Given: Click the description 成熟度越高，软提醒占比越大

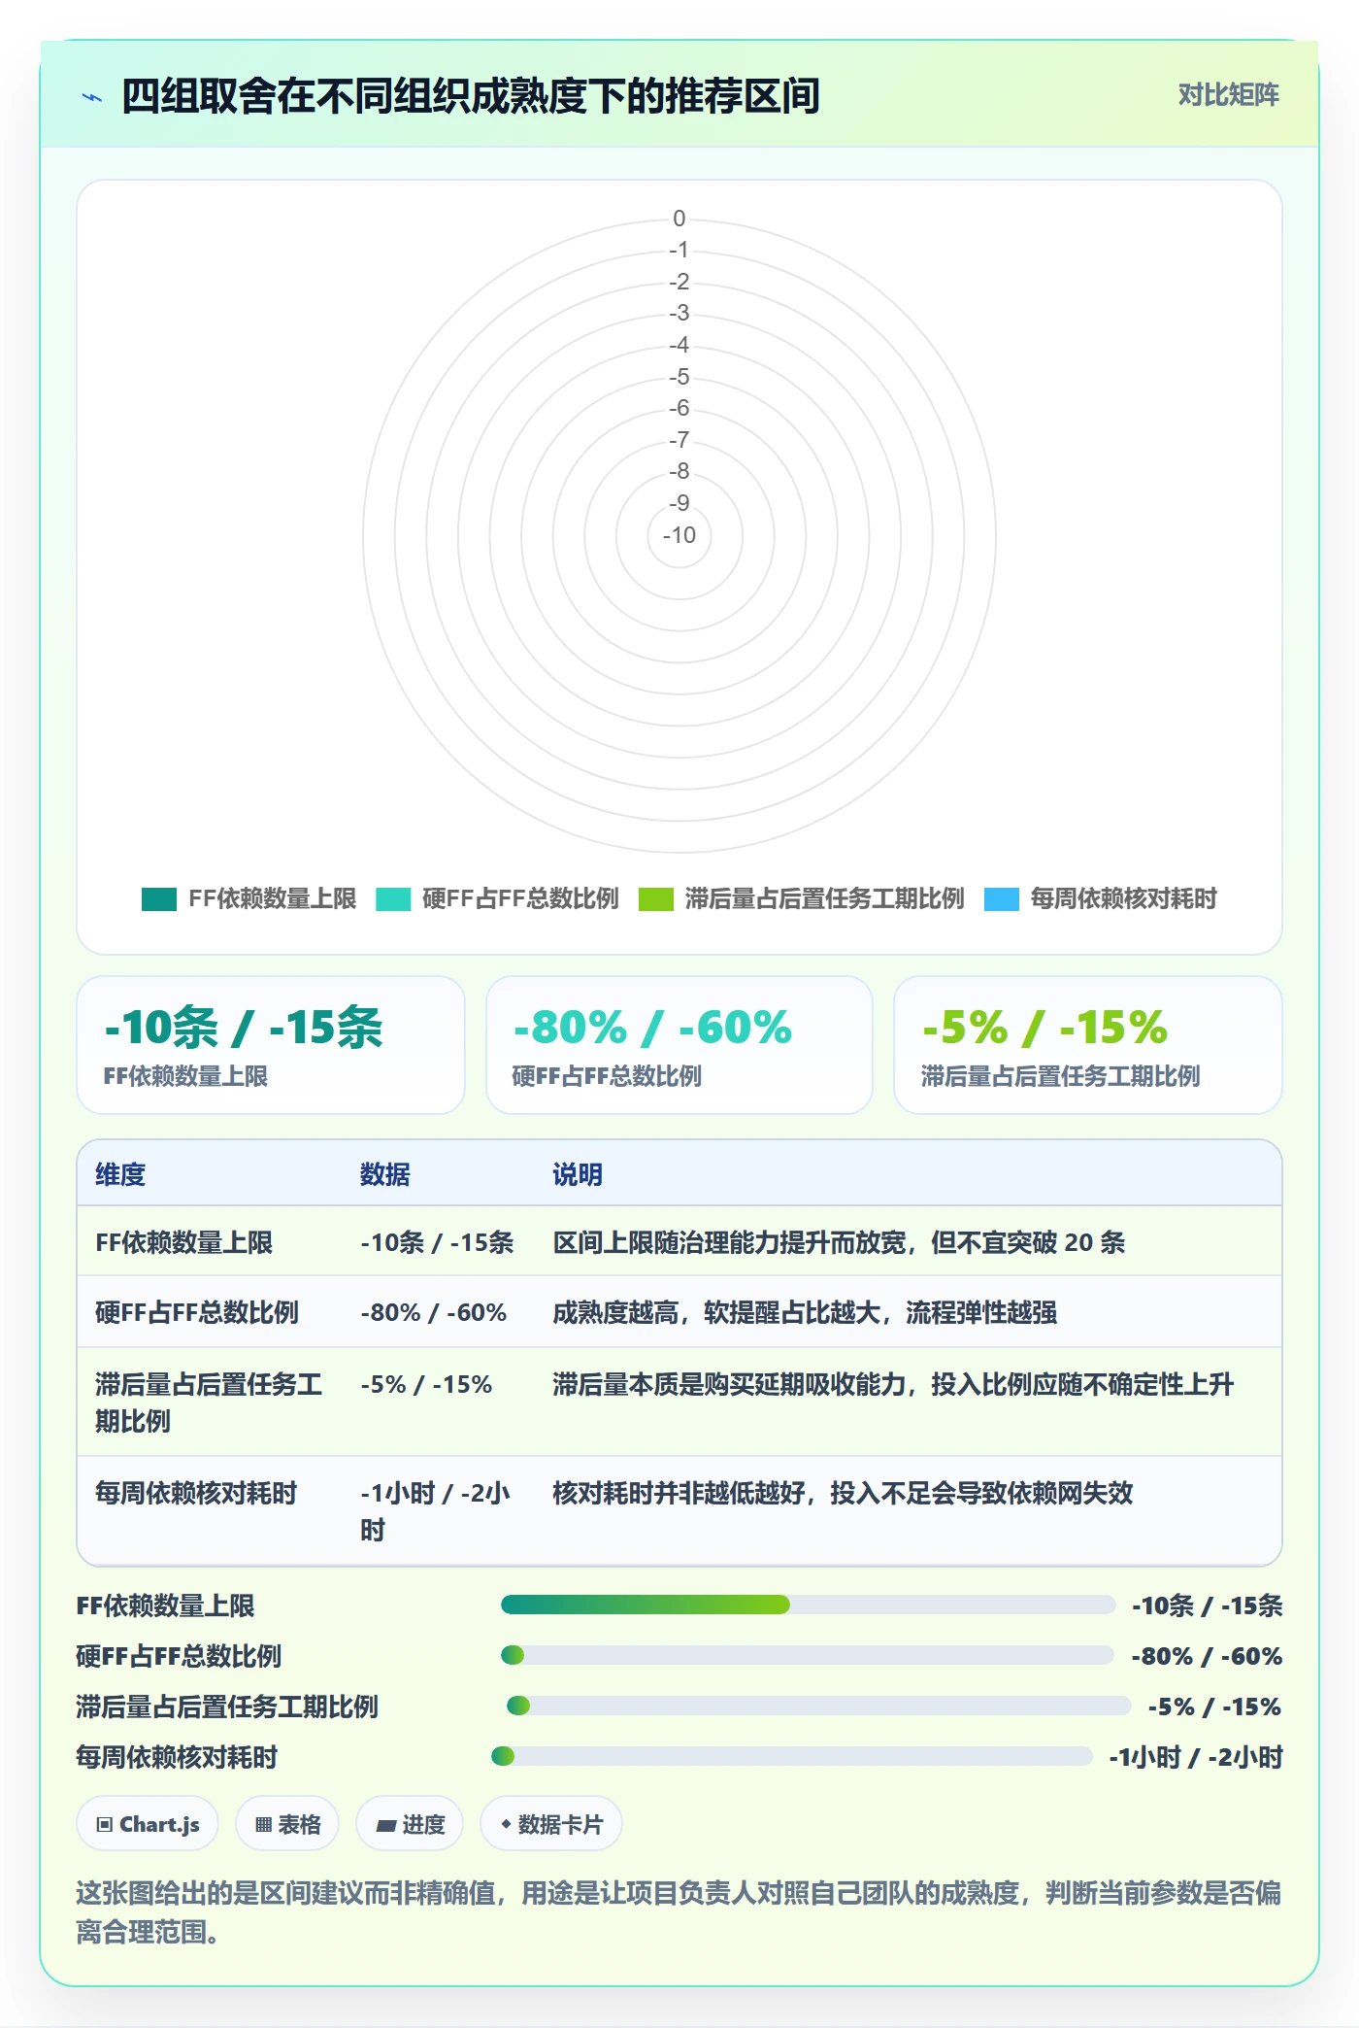Looking at the screenshot, I should point(805,1312).
